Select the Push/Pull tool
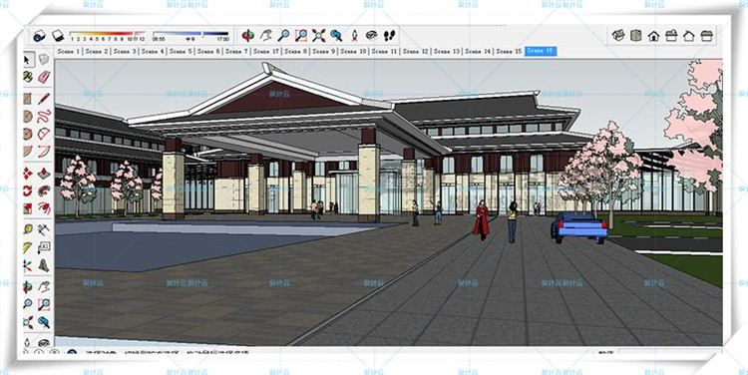The width and height of the screenshot is (748, 375). click(44, 174)
